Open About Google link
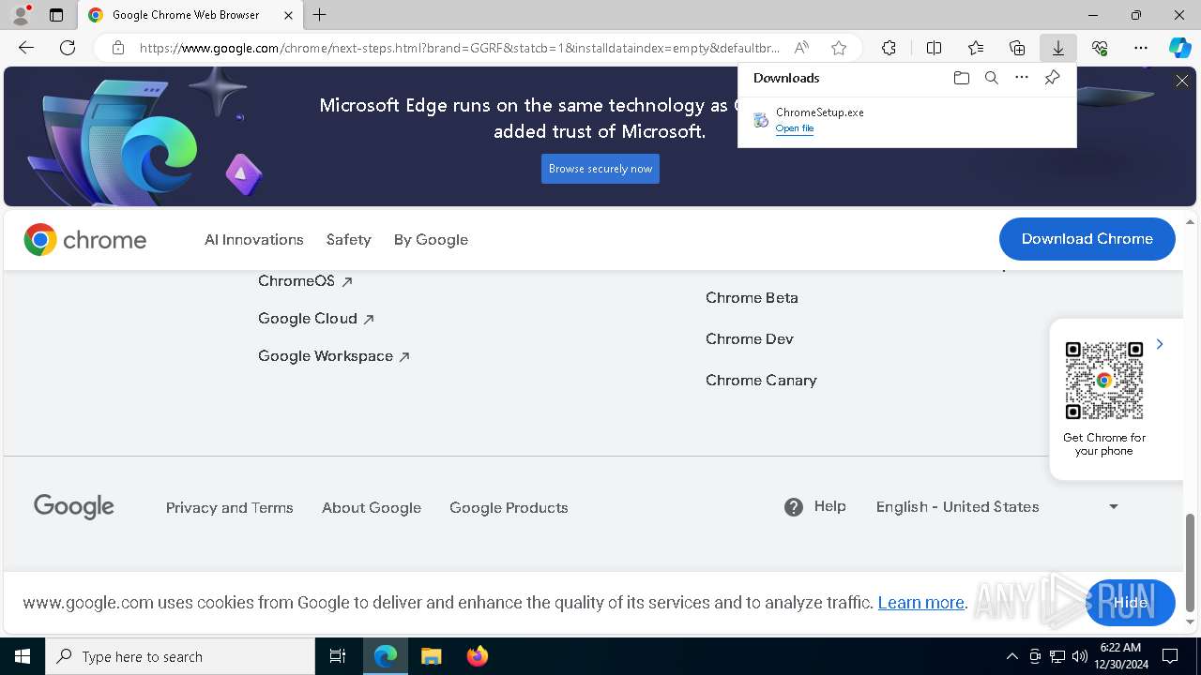Viewport: 1201px width, 675px height. (372, 508)
